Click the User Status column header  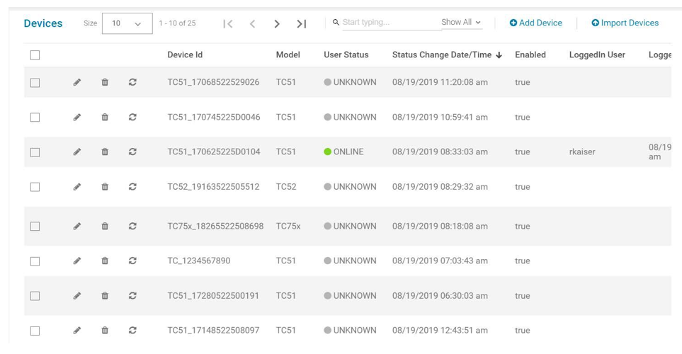(x=346, y=55)
